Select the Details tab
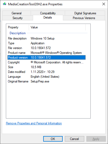Image resolution: width=108 pixels, height=144 pixels. coord(48,18)
